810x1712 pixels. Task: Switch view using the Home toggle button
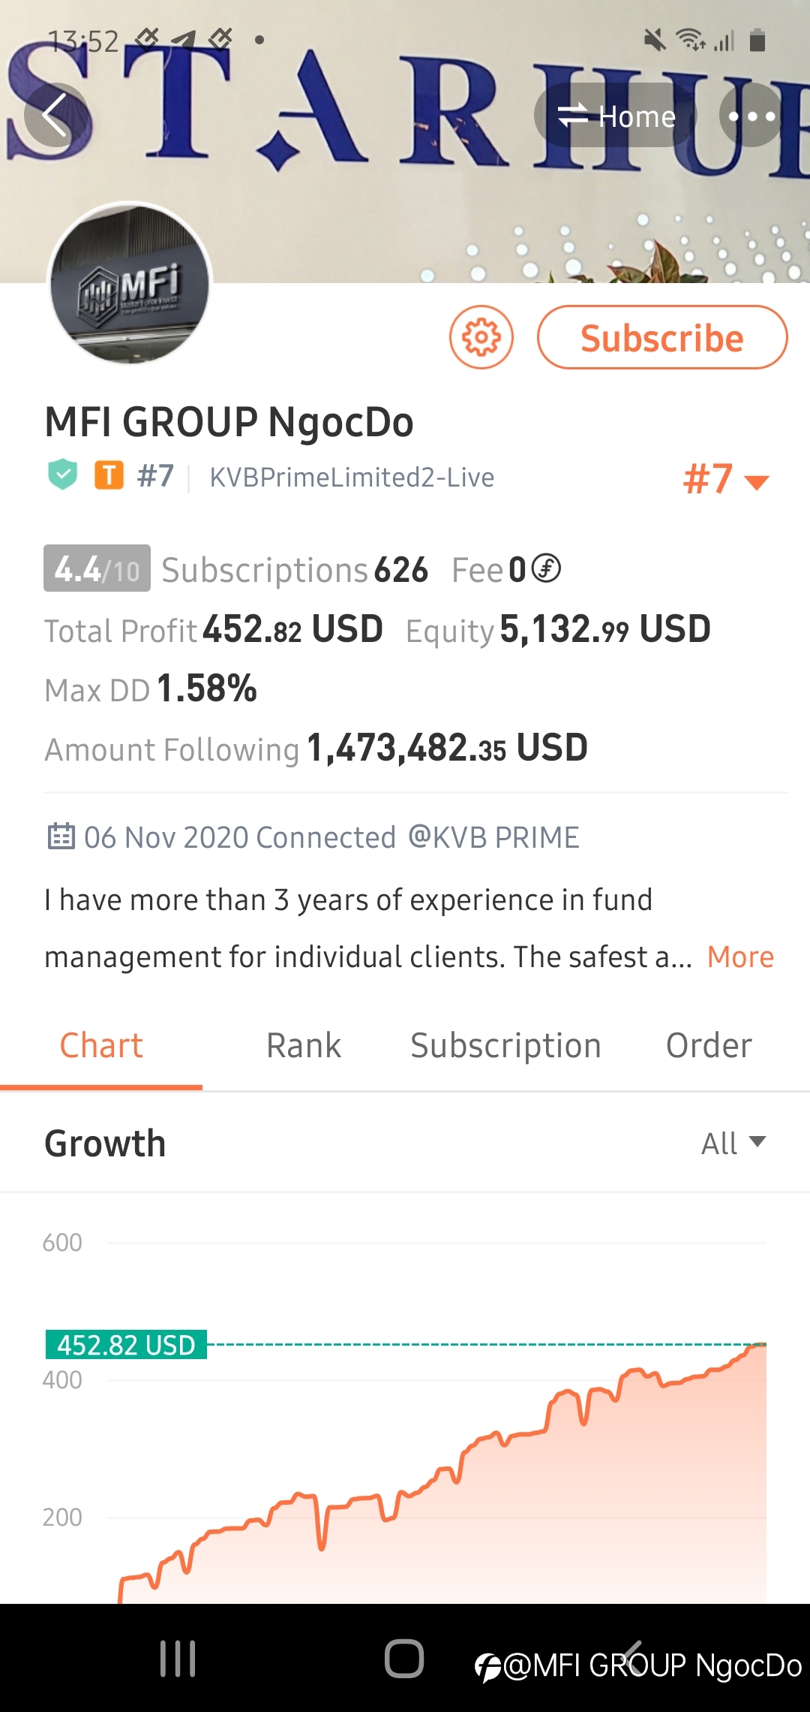(616, 116)
